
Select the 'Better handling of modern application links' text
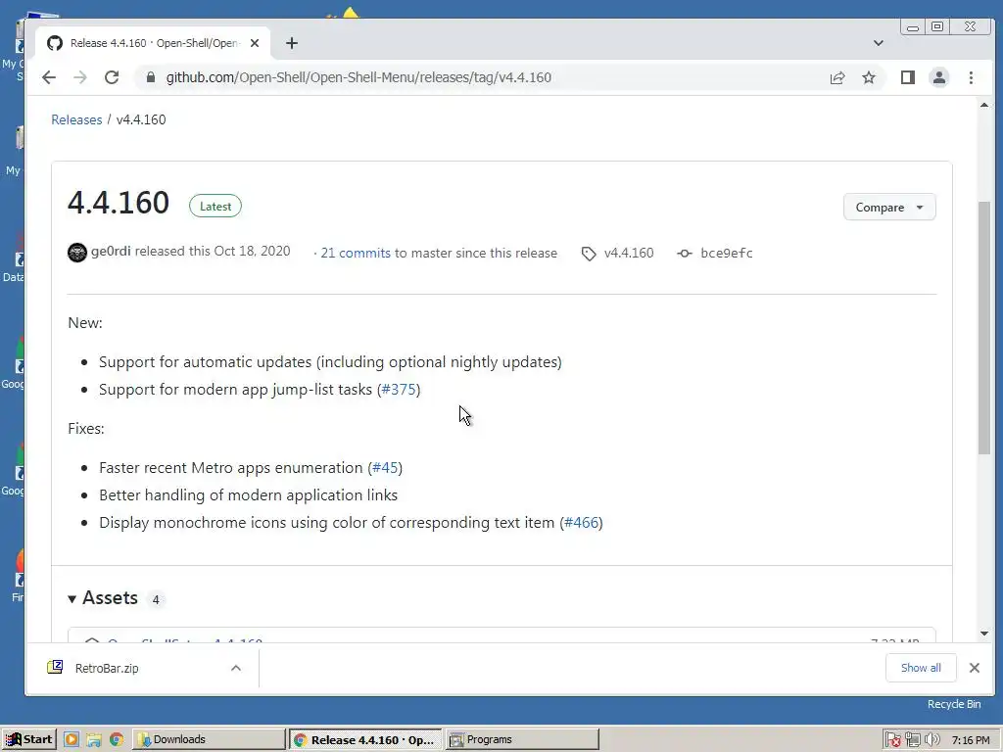tap(248, 495)
